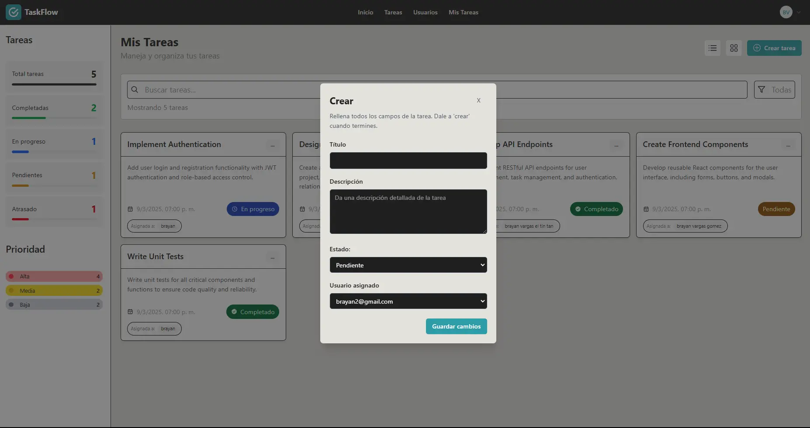
Task: Select the Atrasado stat card
Action: (54, 212)
